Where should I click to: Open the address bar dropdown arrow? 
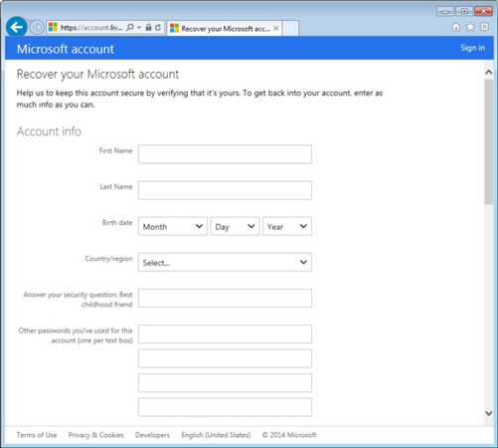tap(139, 27)
